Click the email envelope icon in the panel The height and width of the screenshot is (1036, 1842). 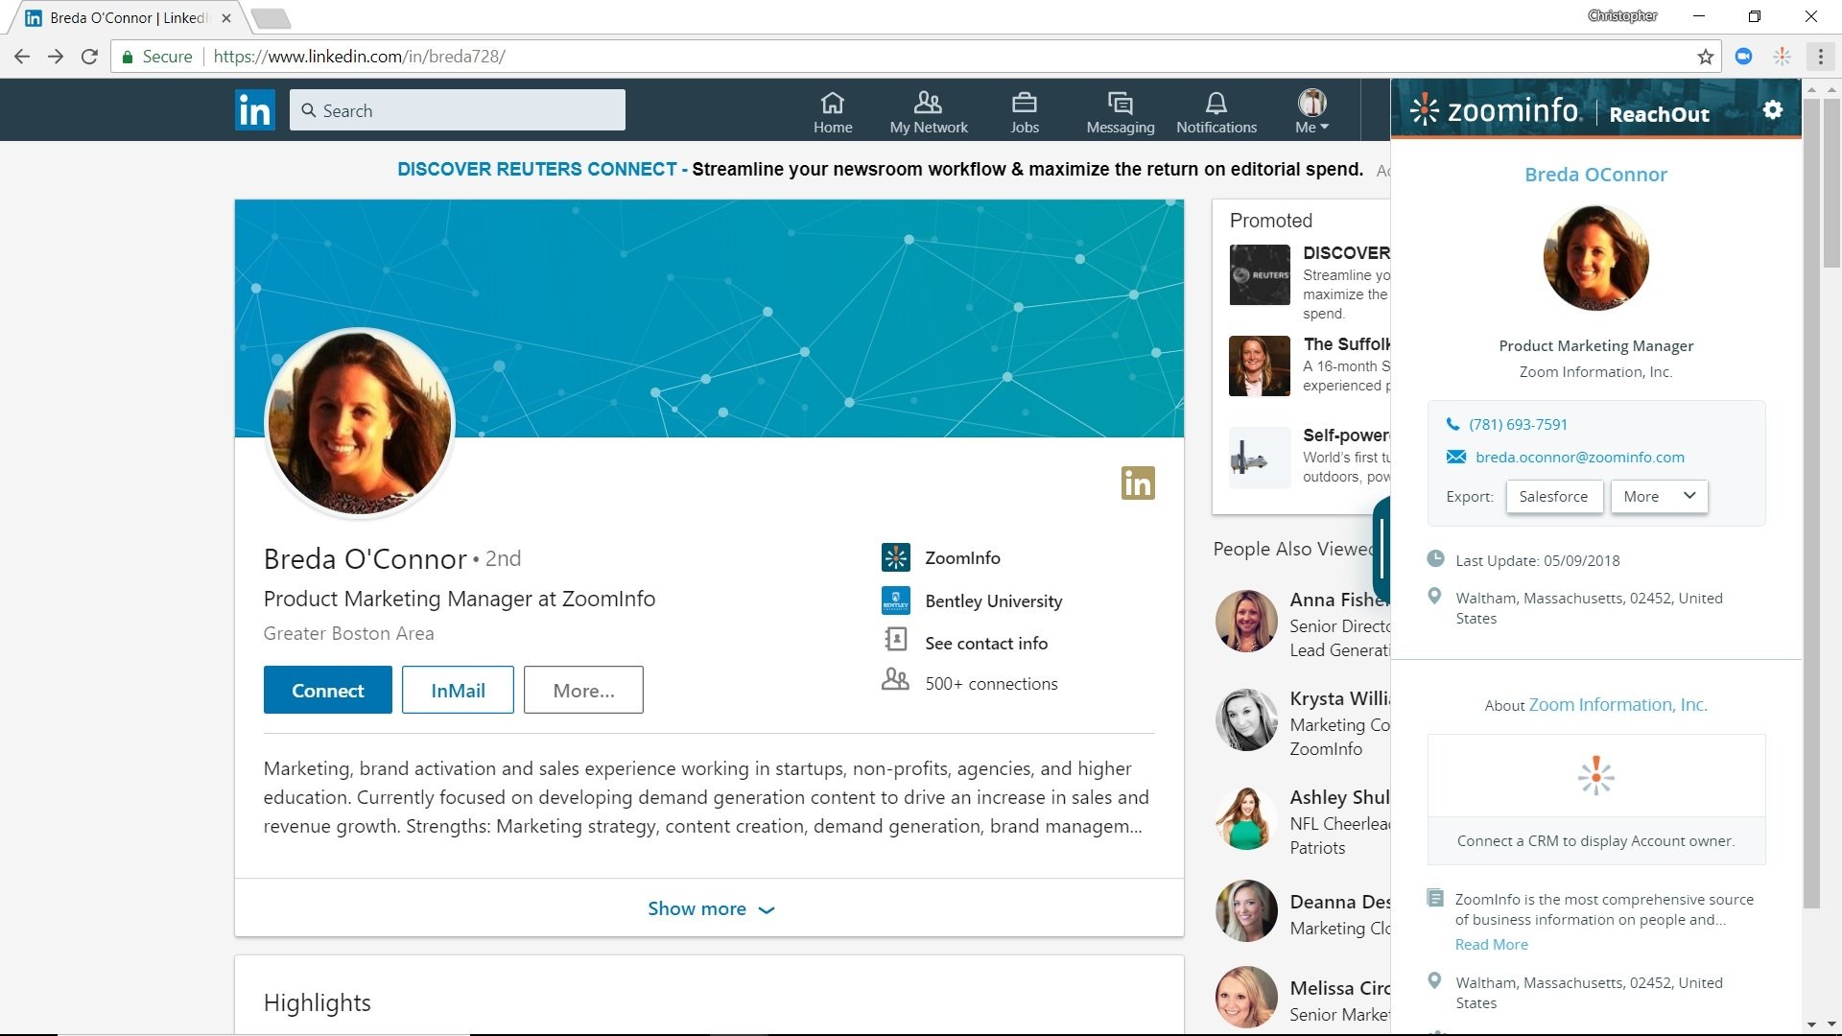tap(1455, 457)
